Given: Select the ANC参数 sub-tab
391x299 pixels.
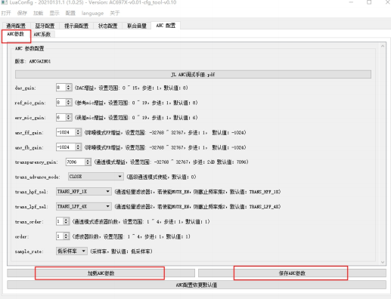Looking at the screenshot, I should tap(16, 34).
